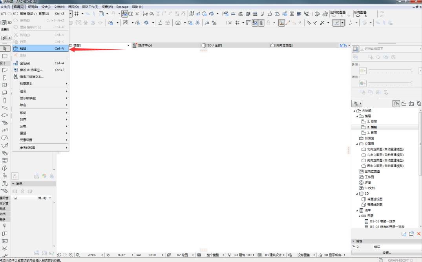Open the Enscape menu
Screen dimensions: 422x262
tap(122, 7)
